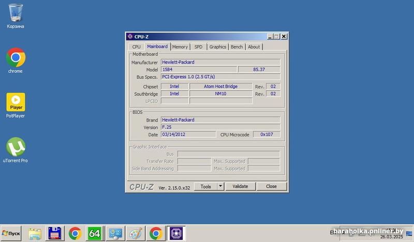The width and height of the screenshot is (414, 242).
Task: Click the Graphic Interface Bus field
Action: [229, 154]
